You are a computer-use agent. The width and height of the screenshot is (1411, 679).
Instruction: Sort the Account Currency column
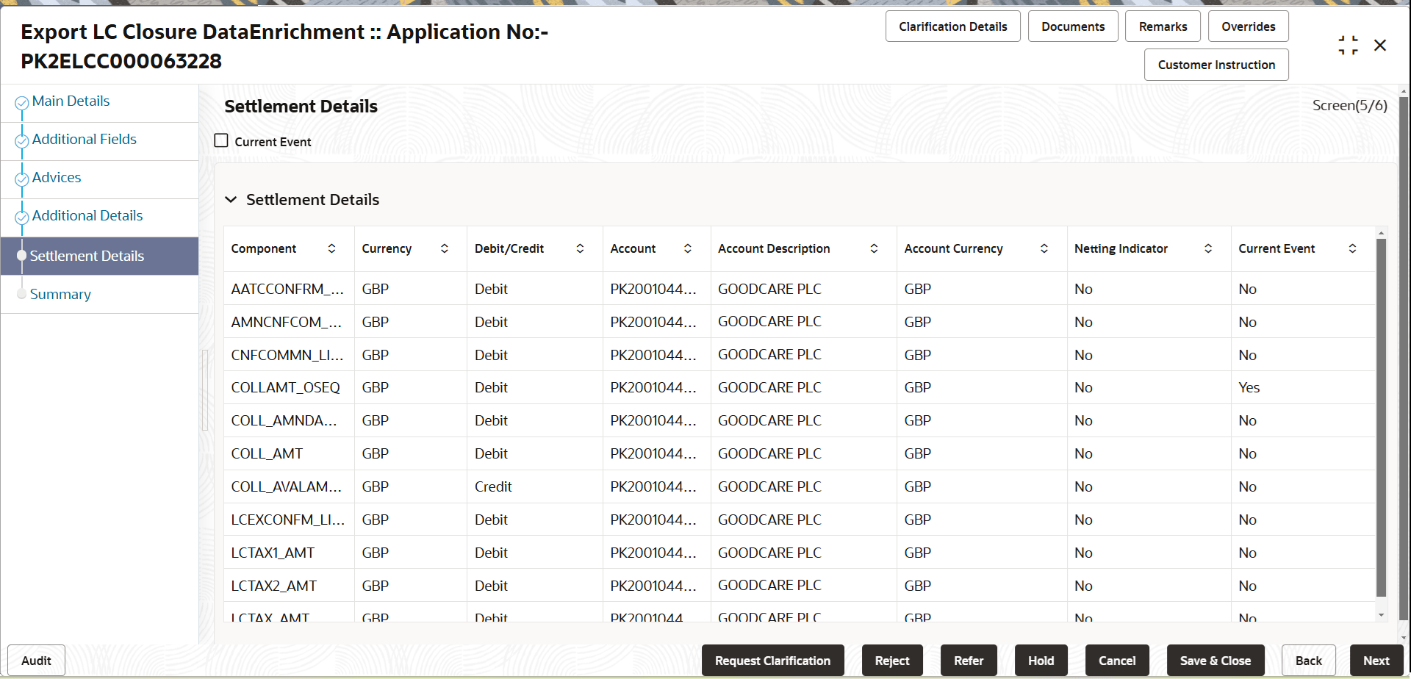1044,248
